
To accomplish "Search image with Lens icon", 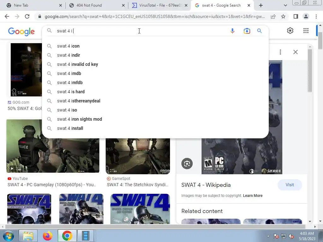I will 187,164.
